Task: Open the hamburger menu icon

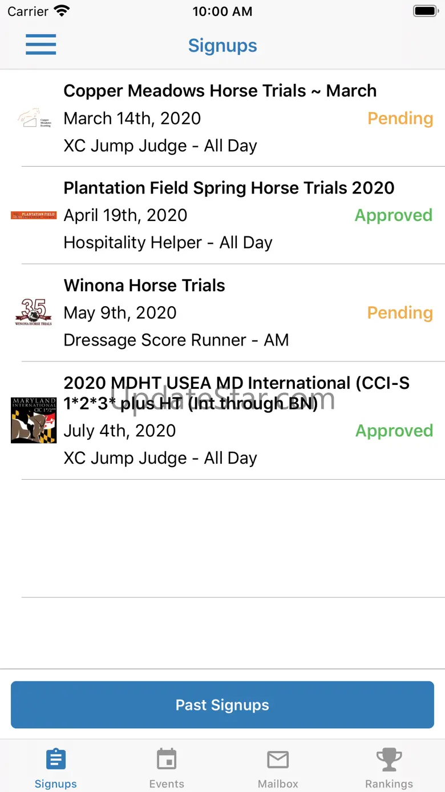Action: pos(41,45)
